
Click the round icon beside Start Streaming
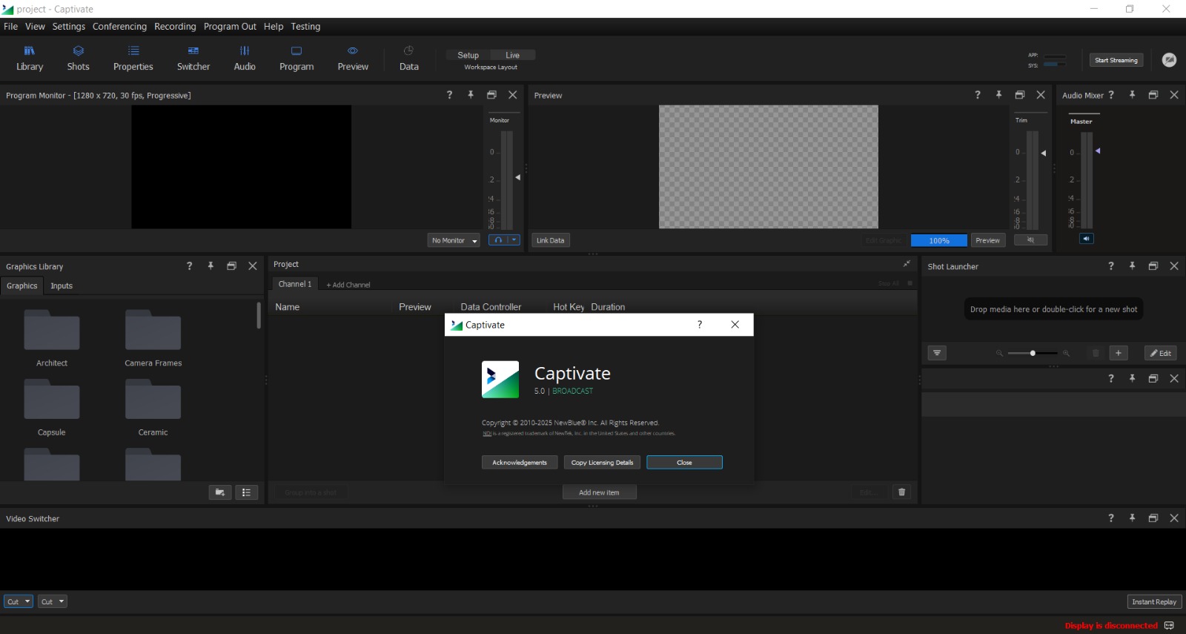click(x=1169, y=60)
